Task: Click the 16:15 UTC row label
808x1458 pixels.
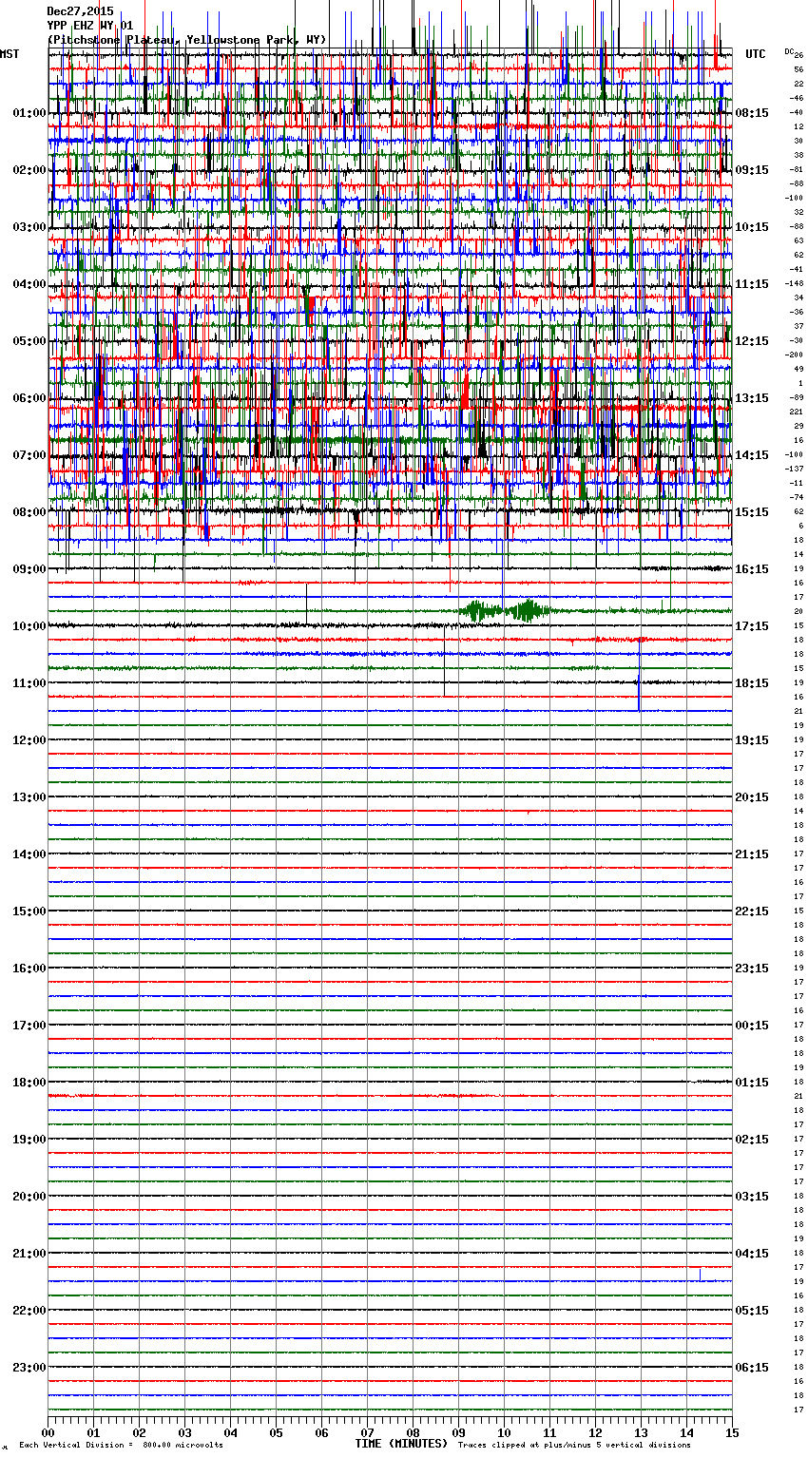Action: coord(752,569)
